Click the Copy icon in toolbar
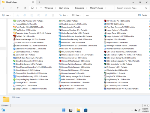Screen dimensions: 150x113 click(25, 15)
